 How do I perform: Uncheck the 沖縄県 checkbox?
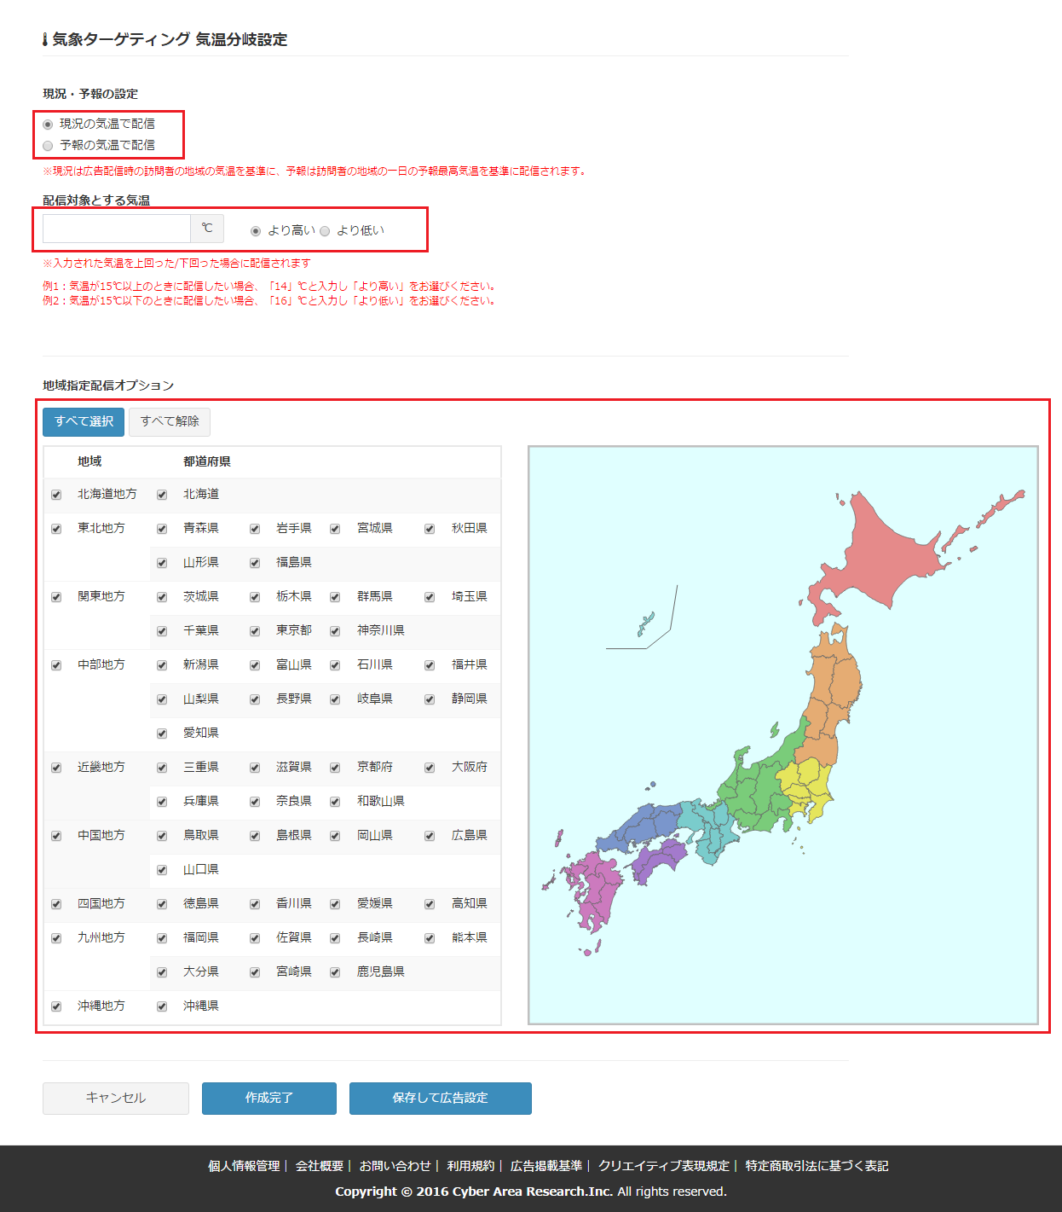[x=162, y=1006]
